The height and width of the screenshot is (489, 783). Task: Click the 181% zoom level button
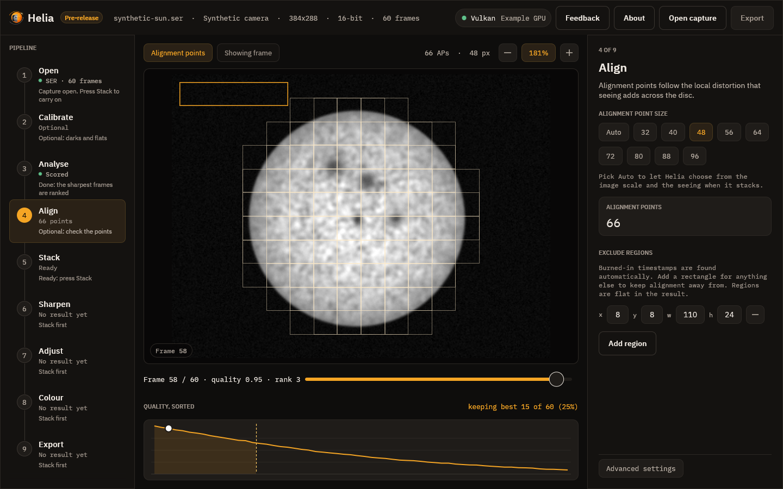tap(538, 53)
